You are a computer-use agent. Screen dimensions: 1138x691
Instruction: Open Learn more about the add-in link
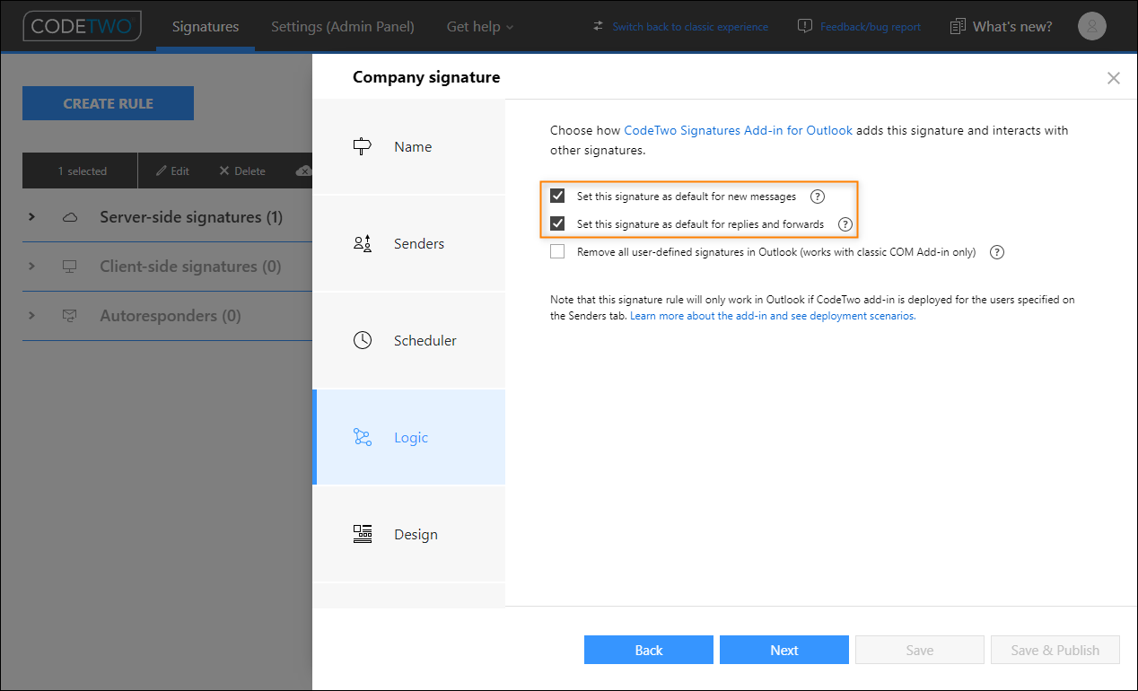(x=772, y=316)
